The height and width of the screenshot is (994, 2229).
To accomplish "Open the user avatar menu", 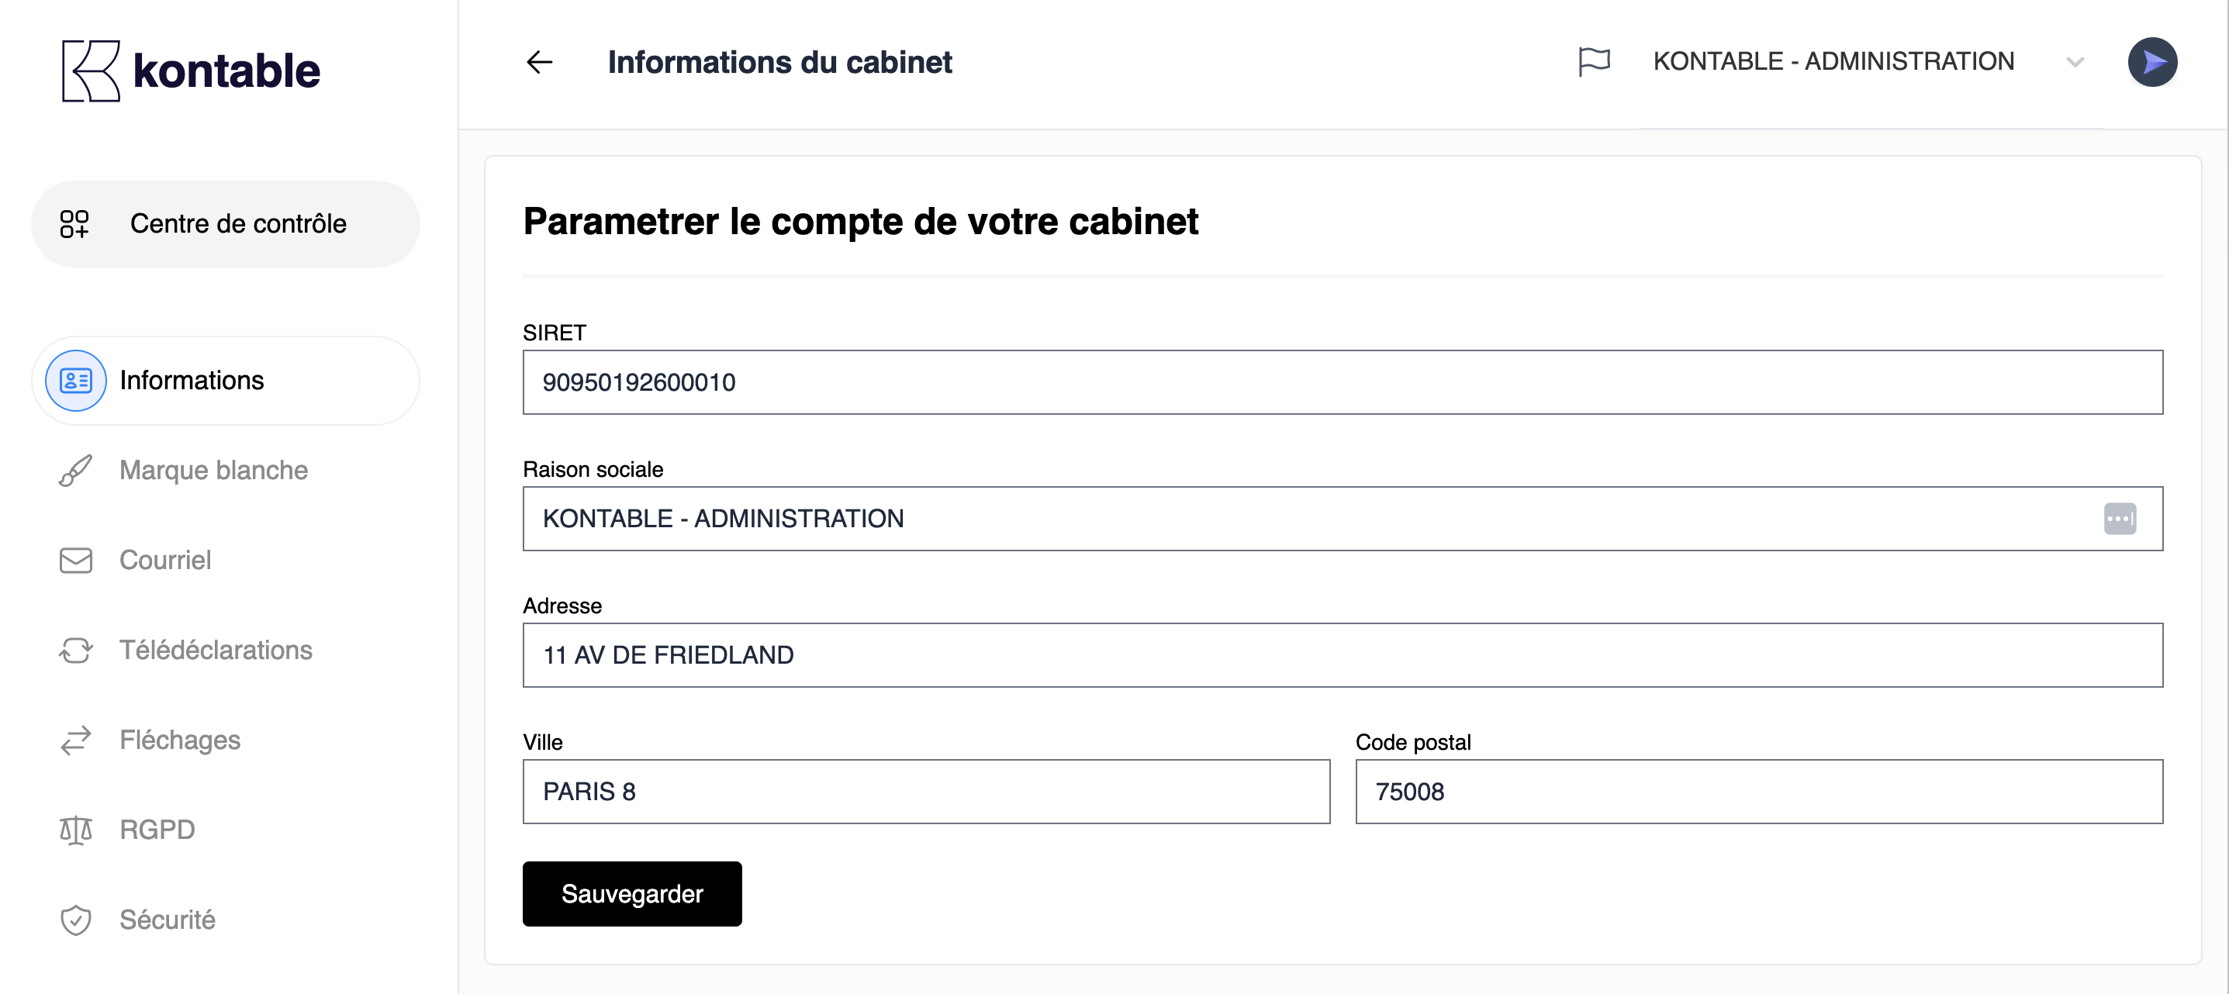I will (2152, 62).
